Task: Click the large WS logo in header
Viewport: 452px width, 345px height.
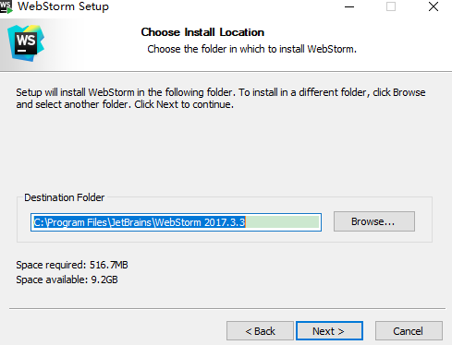Action: pos(26,43)
